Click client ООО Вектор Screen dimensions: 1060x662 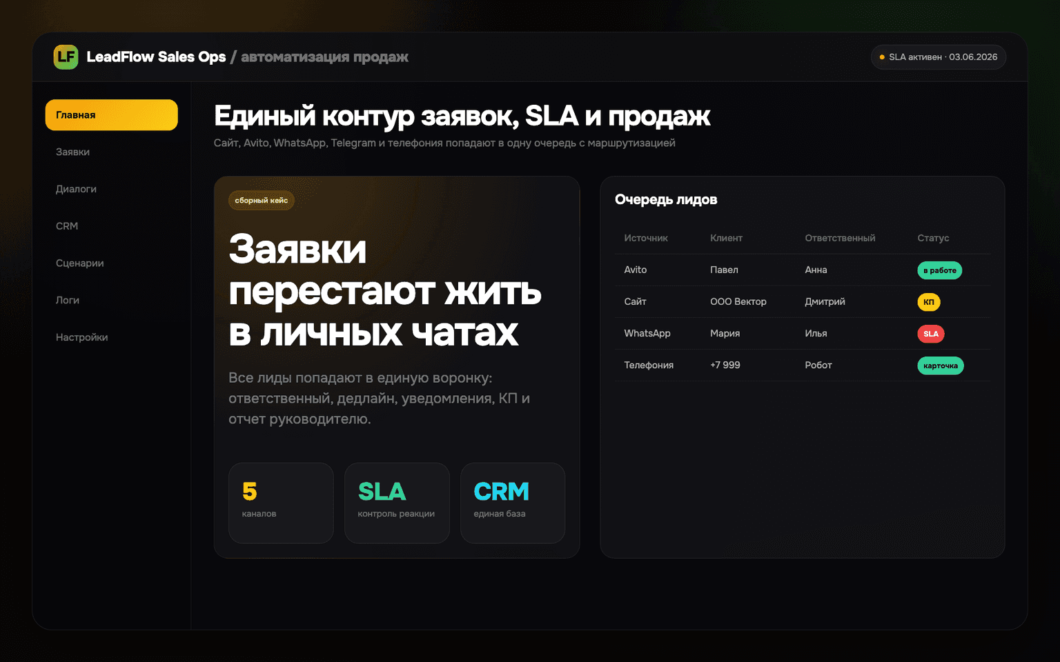click(738, 301)
